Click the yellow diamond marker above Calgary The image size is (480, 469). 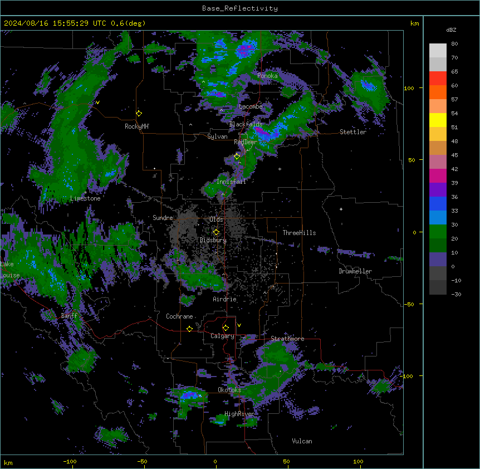coord(226,328)
